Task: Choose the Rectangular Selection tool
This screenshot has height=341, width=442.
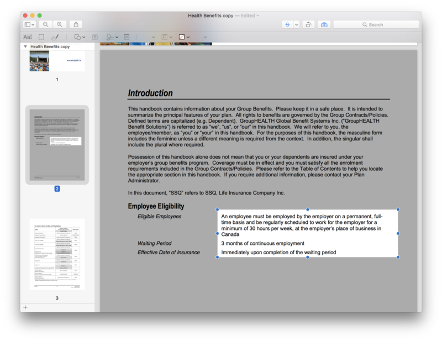Action: pos(41,37)
